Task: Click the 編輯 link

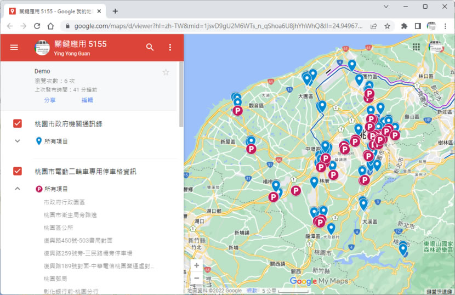Action: pyautogui.click(x=87, y=100)
